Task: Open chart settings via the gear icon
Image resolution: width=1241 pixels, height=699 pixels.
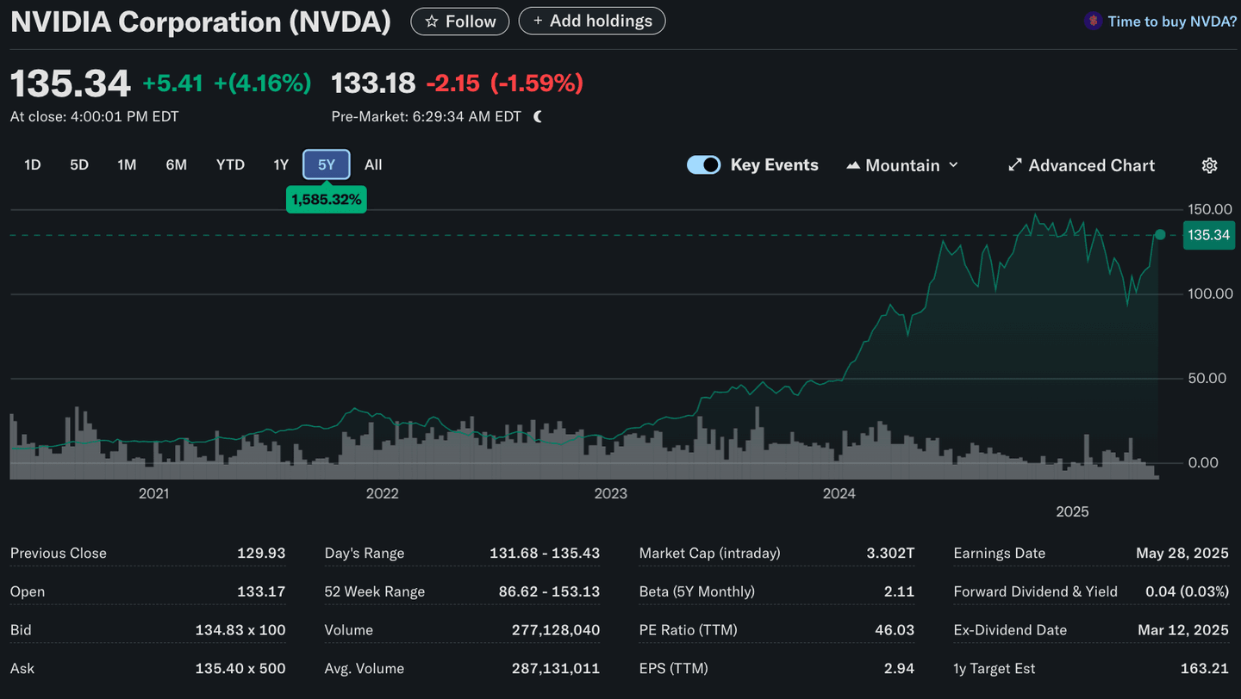Action: coord(1210,165)
